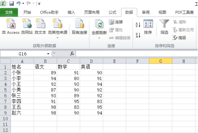Open the 文件 tab
Image resolution: width=198 pixels, height=133 pixels.
pyautogui.click(x=9, y=12)
